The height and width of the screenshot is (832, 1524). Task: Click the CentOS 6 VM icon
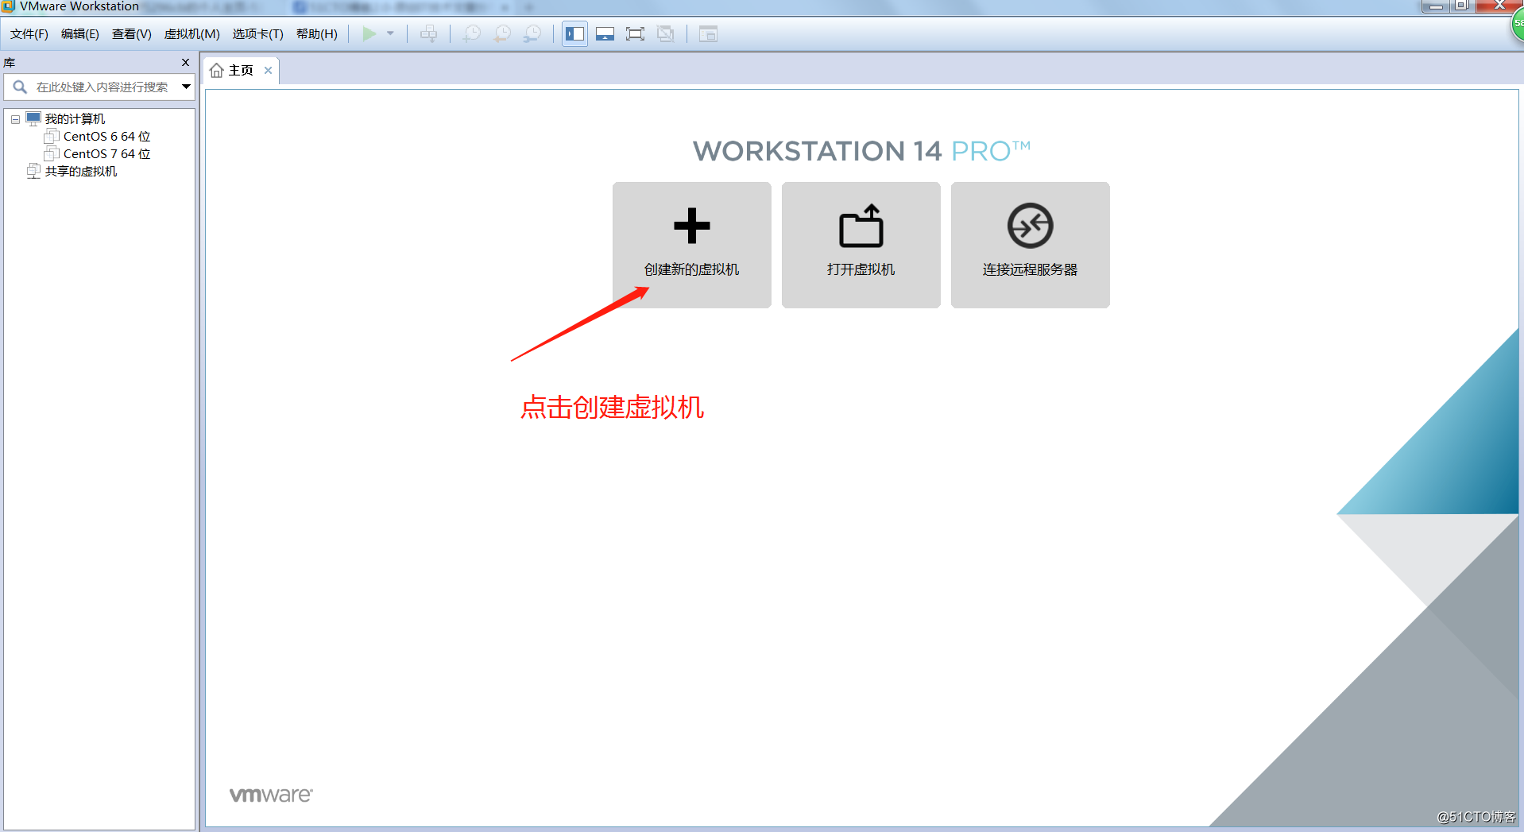52,137
